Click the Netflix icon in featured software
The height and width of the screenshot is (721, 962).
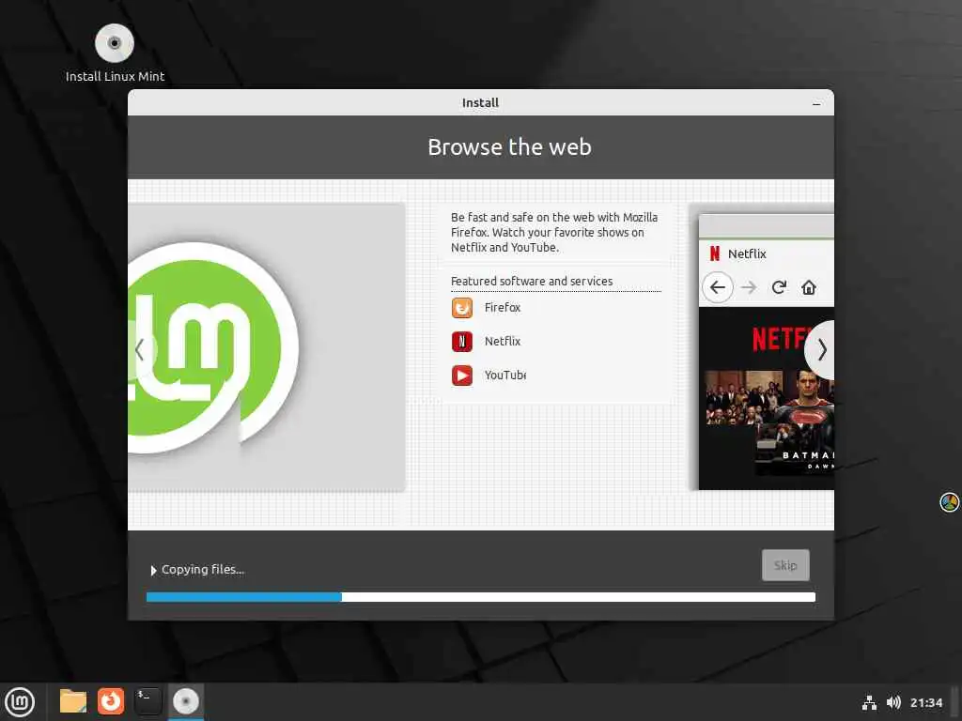462,341
